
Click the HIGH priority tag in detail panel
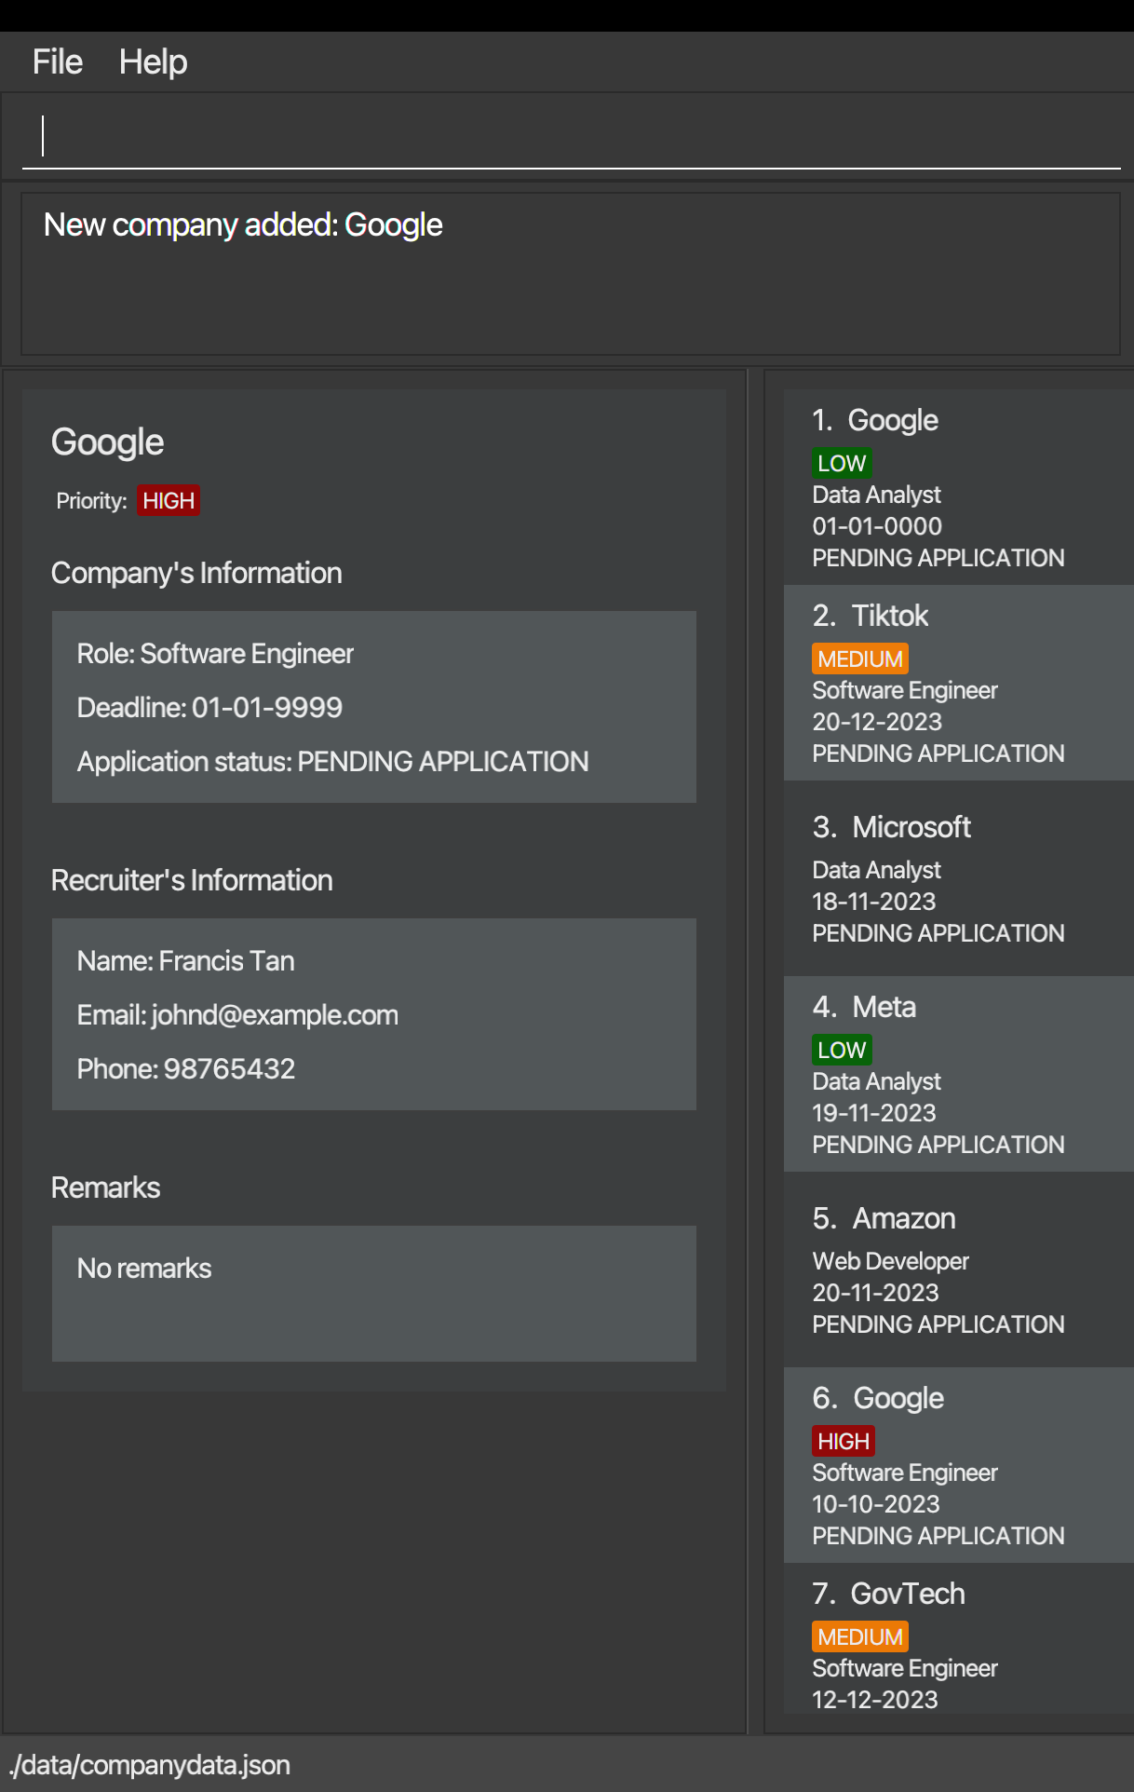[x=169, y=500]
